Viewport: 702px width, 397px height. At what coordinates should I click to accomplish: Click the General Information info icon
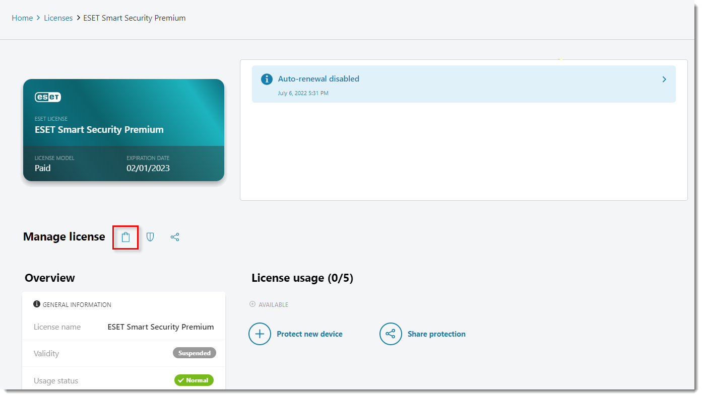pos(37,304)
